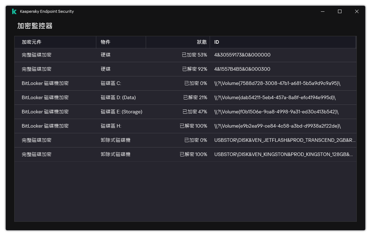The width and height of the screenshot is (371, 236).
Task: Select the TRANSCEND removable drive row
Action: click(x=142, y=140)
